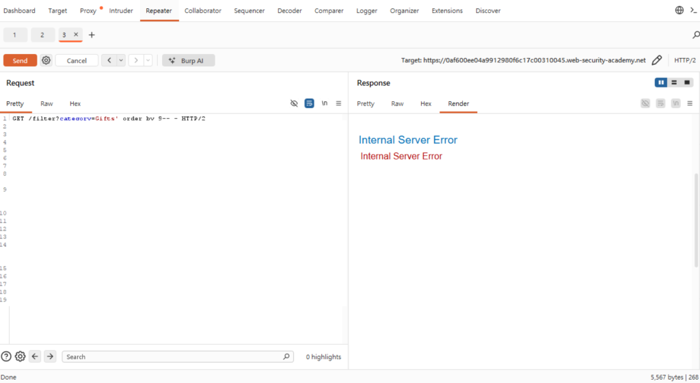Open the Burp AI button

pyautogui.click(x=189, y=60)
